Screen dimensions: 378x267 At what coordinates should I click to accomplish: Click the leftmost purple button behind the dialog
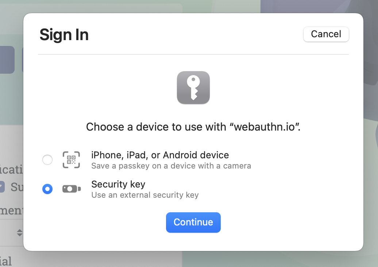click(x=7, y=60)
